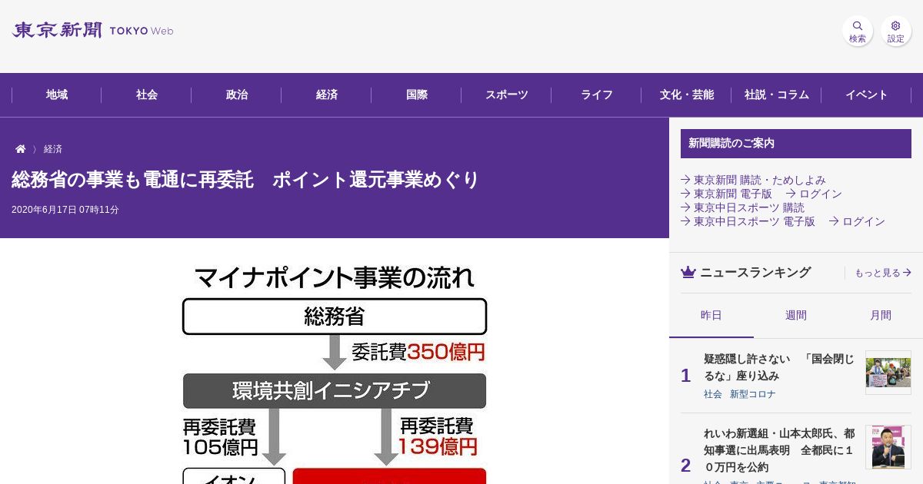The width and height of the screenshot is (923, 484).
Task: Click thumbnail of the 疑惑隠し許さない article
Action: coord(888,373)
